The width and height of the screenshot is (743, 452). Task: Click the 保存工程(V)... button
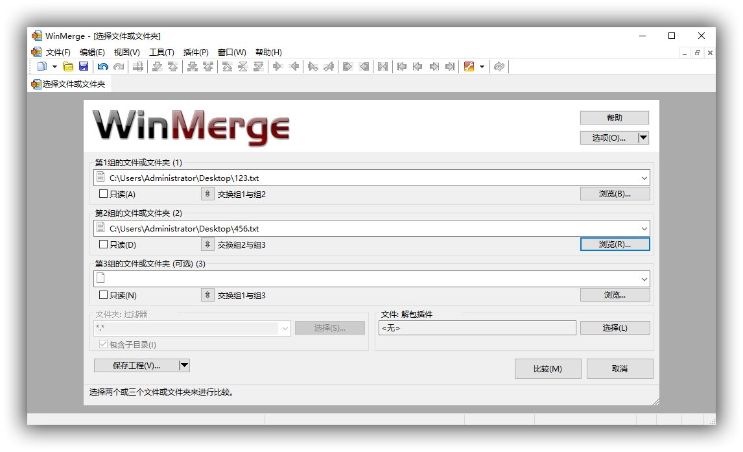click(136, 365)
